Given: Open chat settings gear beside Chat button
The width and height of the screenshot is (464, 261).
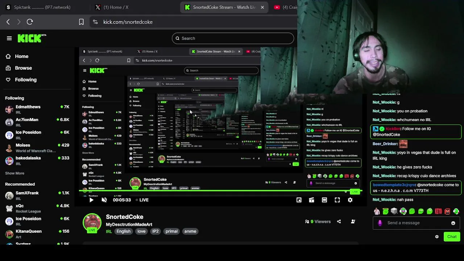Looking at the screenshot, I should tap(437, 237).
